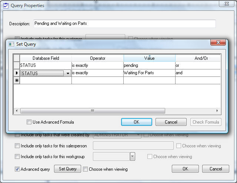Open the Set Query button
The width and height of the screenshot is (237, 183).
(x=67, y=169)
